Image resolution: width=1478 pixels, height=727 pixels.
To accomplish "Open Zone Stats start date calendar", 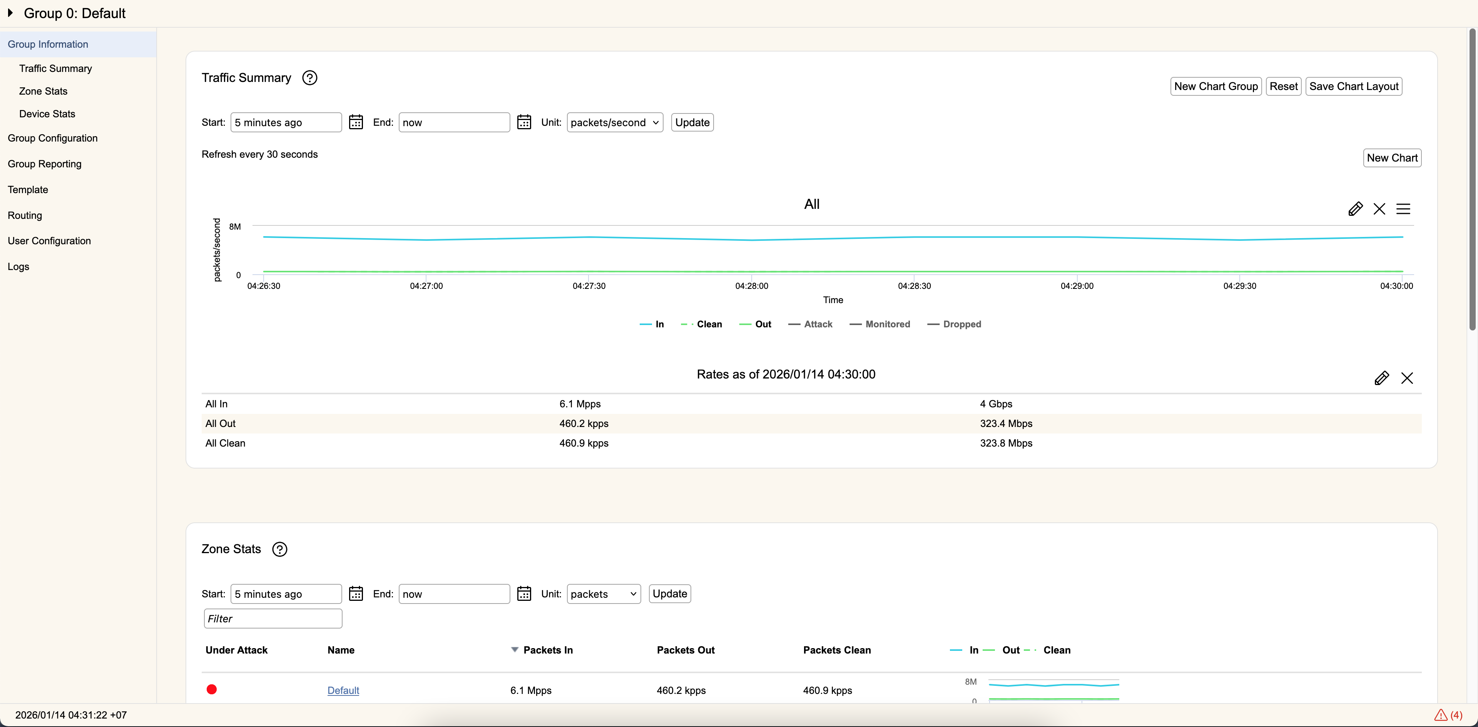I will tap(356, 594).
